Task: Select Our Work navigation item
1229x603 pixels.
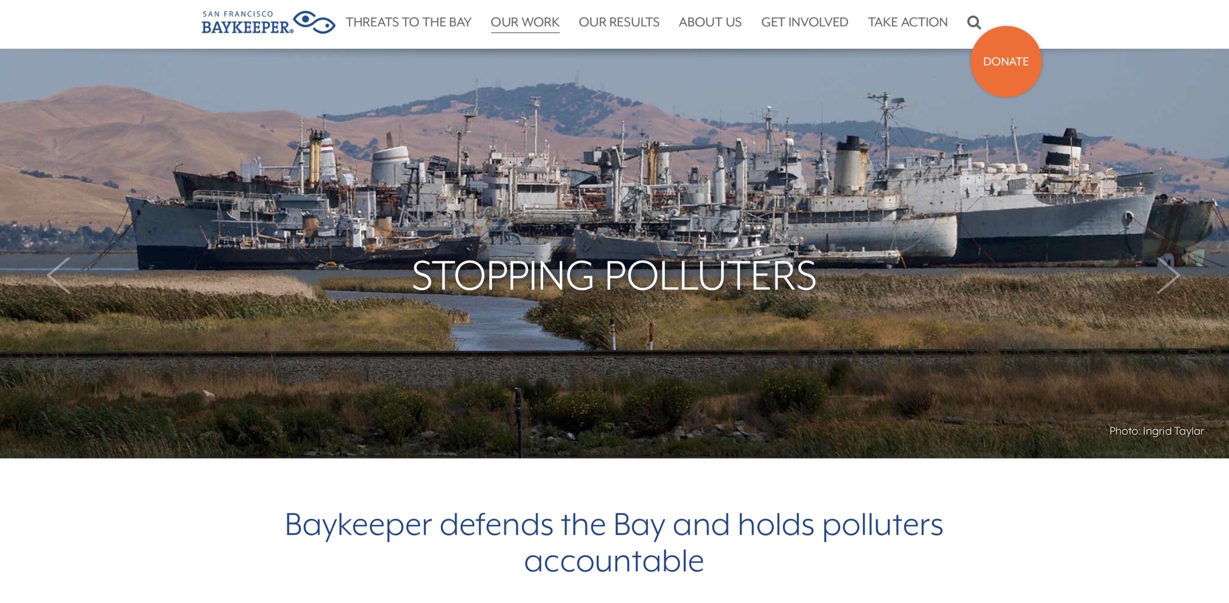Action: pyautogui.click(x=525, y=22)
